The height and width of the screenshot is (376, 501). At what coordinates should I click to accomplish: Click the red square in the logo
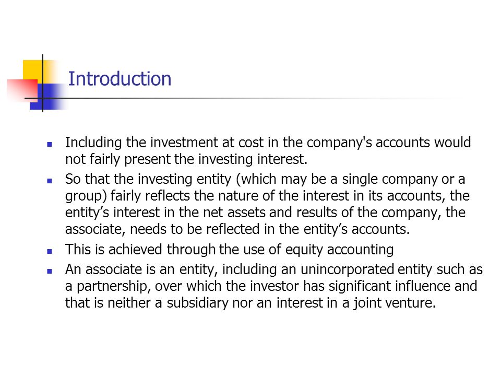[22, 91]
